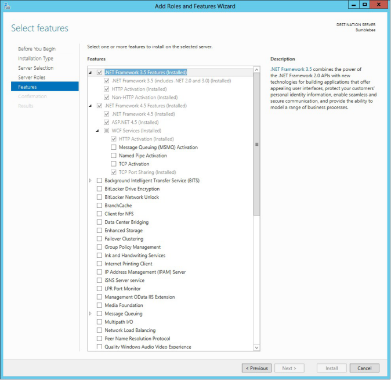Tick Ink and Handwriting Services checkbox
391x380 pixels.
pos(100,255)
